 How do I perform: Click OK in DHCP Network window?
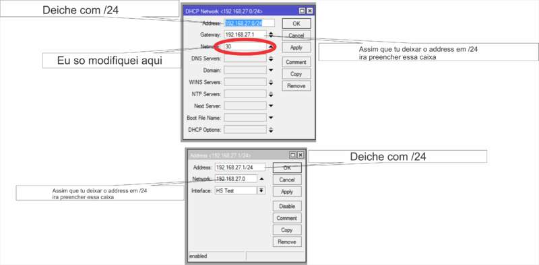pos(296,24)
